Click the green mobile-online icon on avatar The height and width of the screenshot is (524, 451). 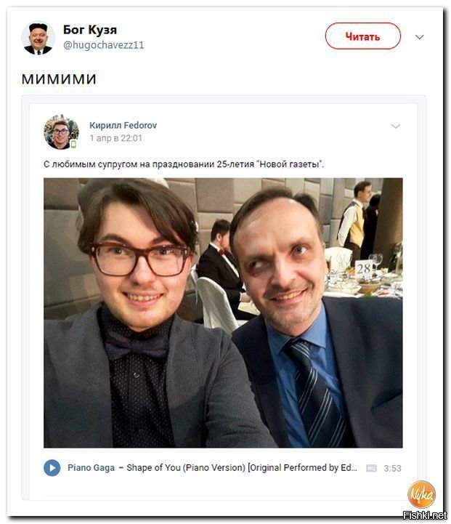[x=73, y=145]
